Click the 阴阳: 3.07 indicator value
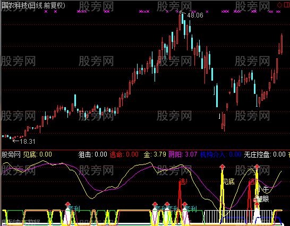Image resolution: width=290 pixels, height=226 pixels. pos(183,154)
